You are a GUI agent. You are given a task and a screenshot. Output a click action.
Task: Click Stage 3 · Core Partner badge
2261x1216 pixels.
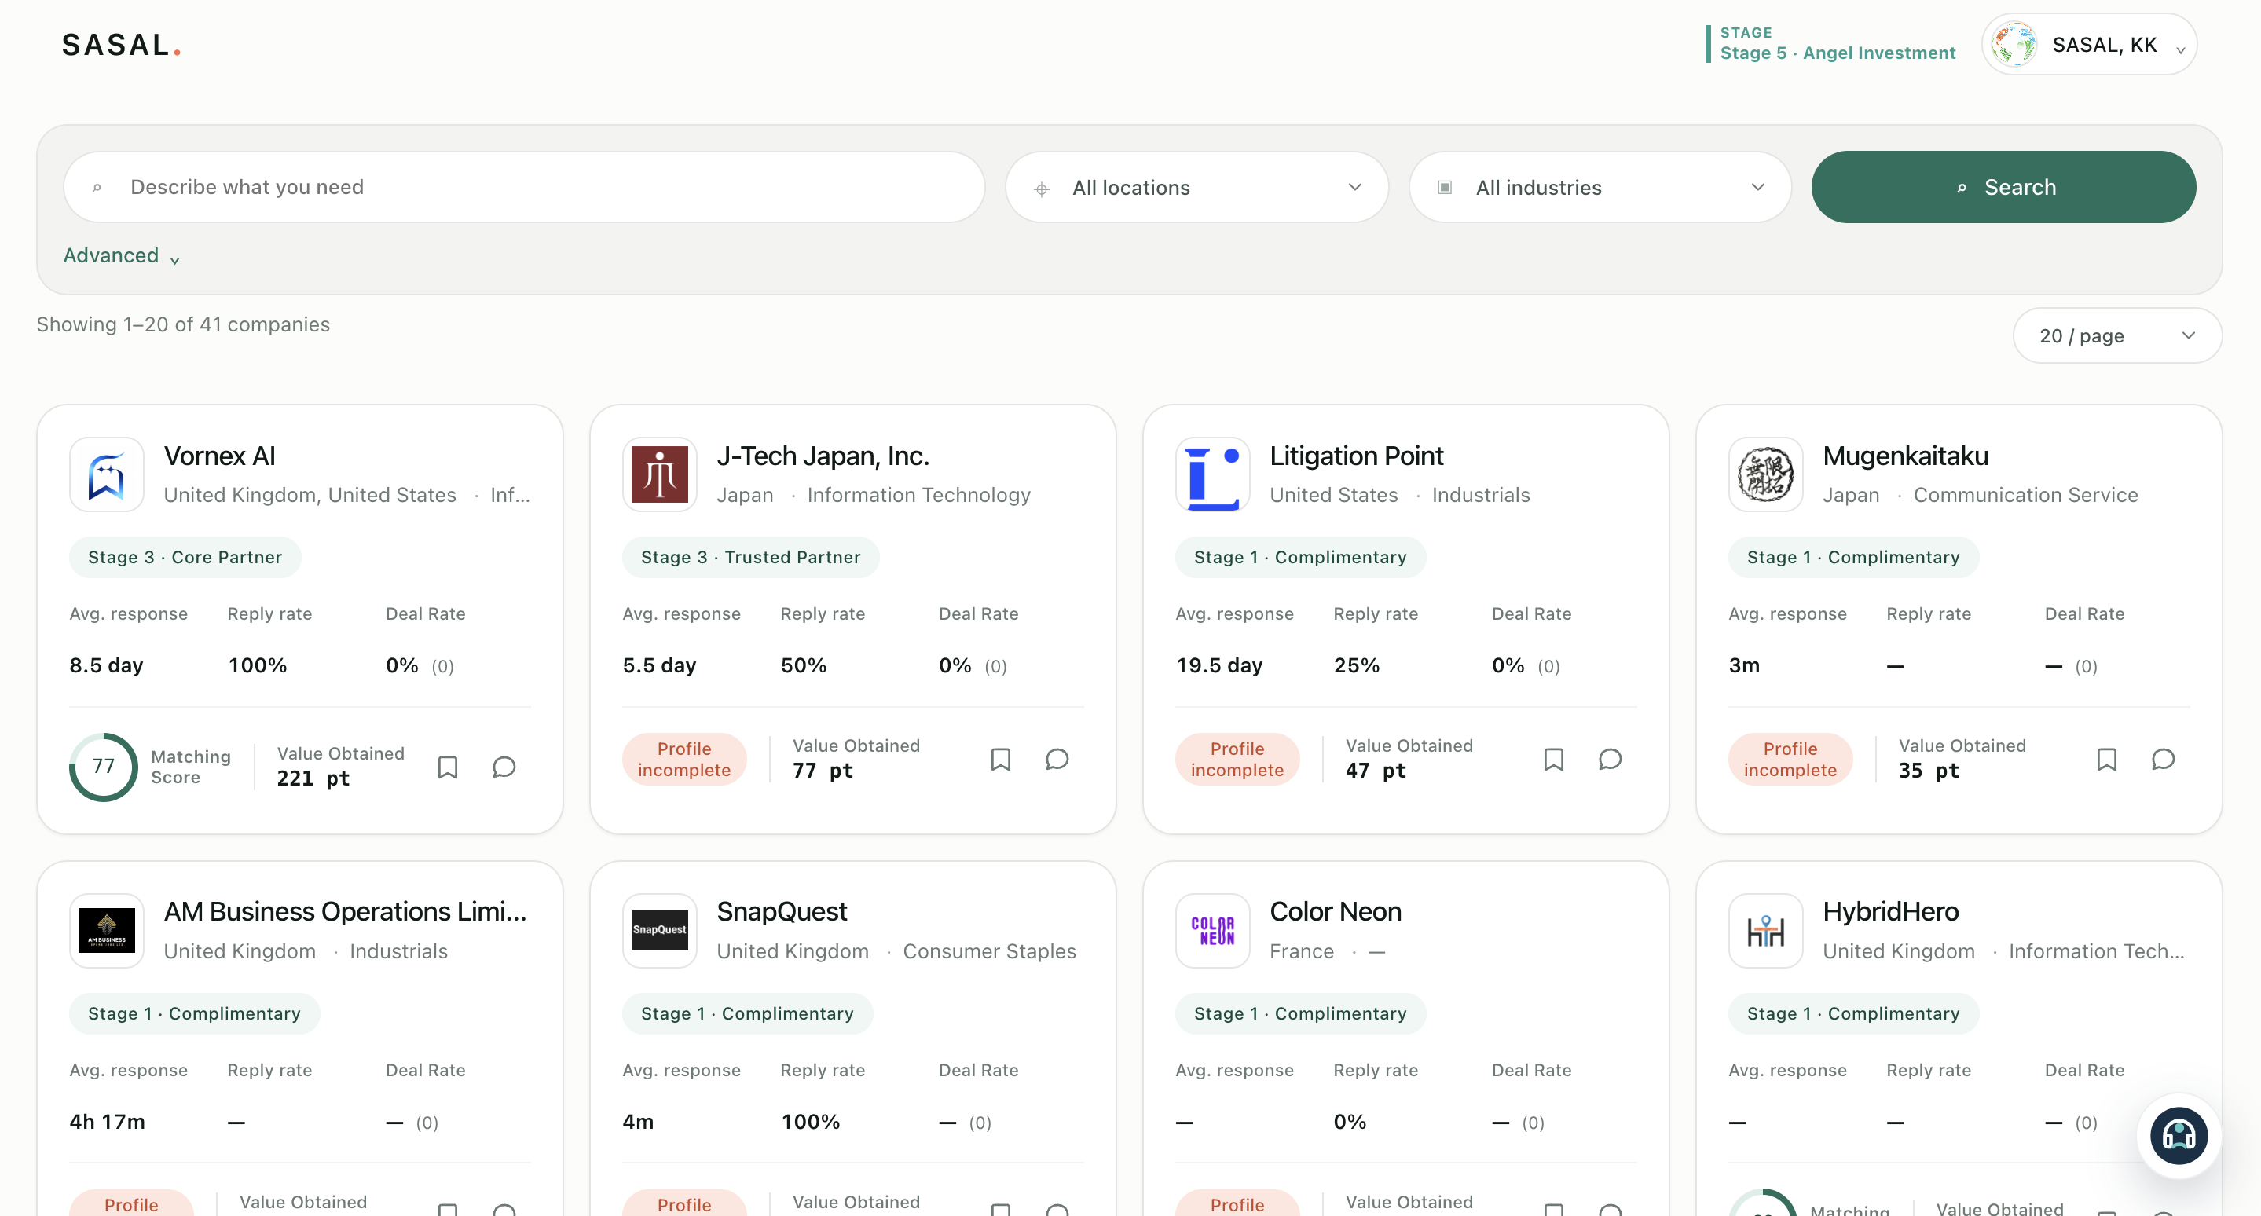tap(185, 558)
